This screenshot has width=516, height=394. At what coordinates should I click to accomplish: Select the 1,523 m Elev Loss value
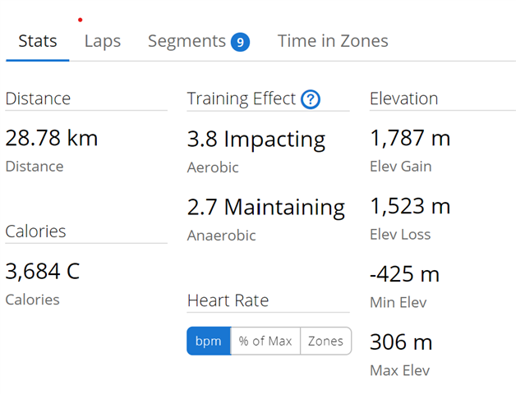410,206
